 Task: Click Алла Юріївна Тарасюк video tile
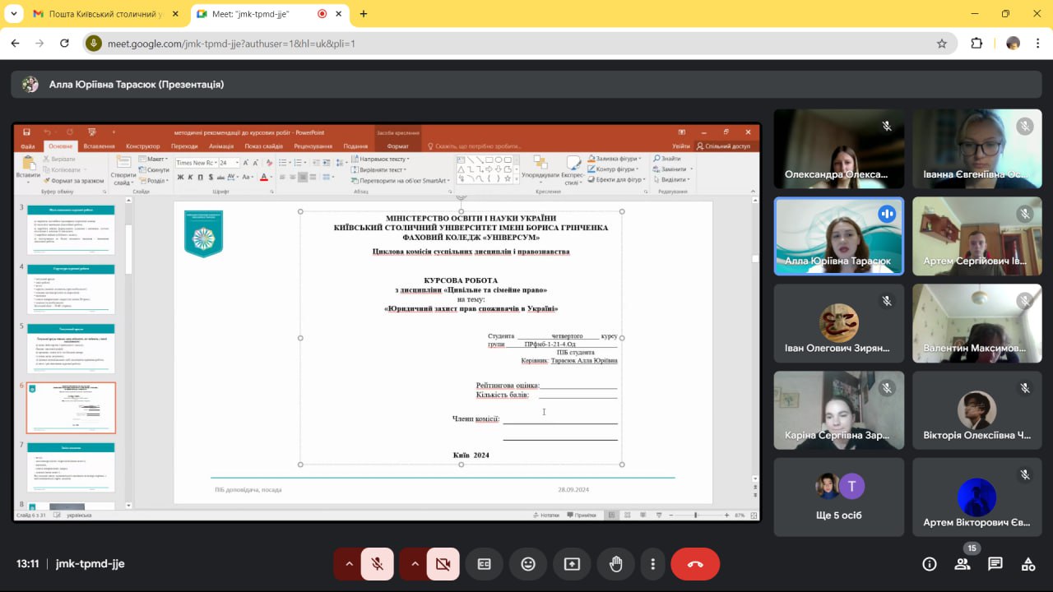(x=838, y=235)
